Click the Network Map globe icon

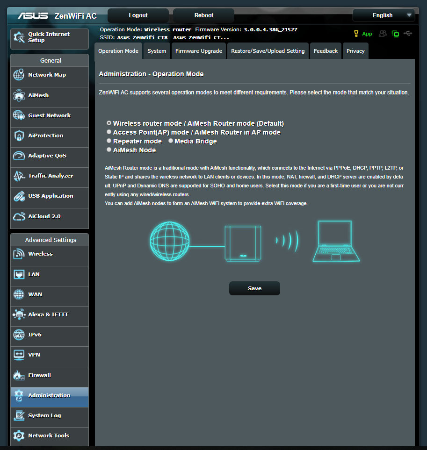(19, 75)
